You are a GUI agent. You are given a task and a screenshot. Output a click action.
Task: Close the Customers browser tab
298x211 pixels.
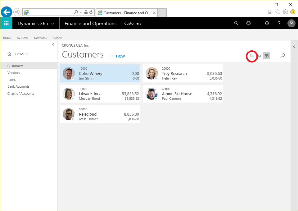pos(154,13)
